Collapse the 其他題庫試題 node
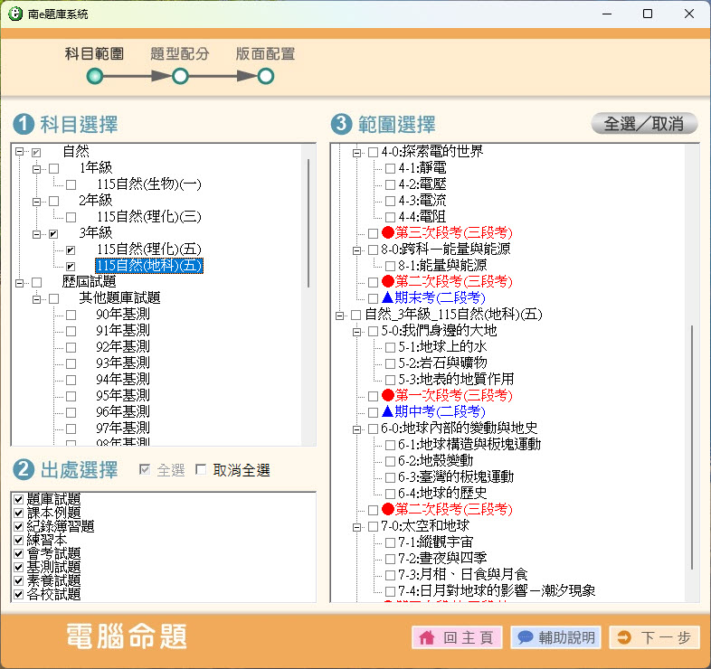711x669 pixels. 36,299
